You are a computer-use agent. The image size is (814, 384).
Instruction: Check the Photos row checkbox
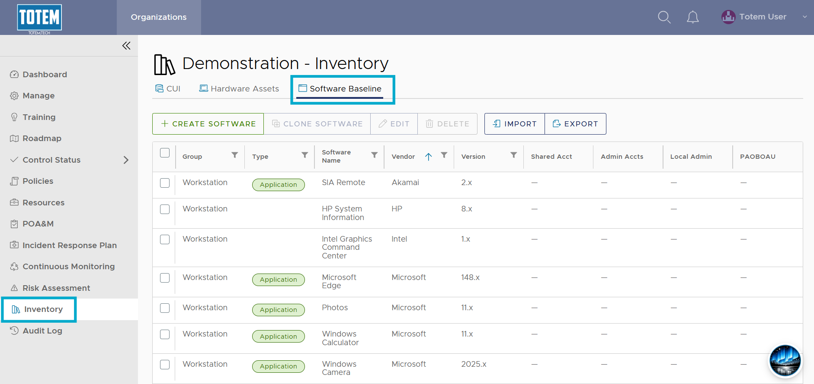coord(165,308)
